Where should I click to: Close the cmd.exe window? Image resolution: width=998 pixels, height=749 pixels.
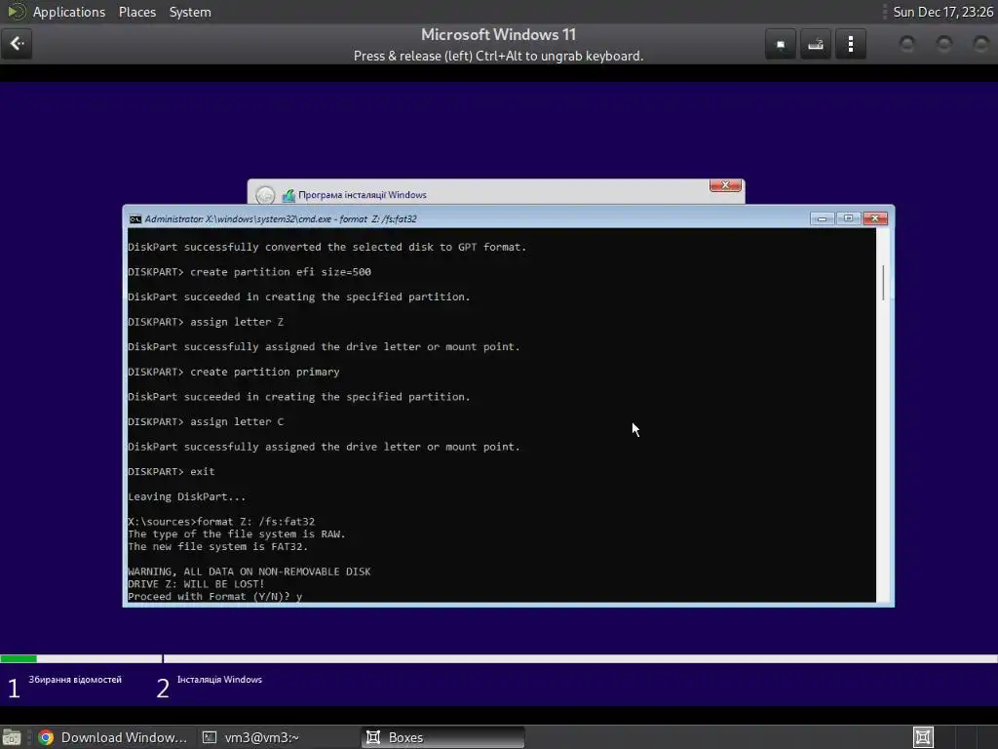pyautogui.click(x=875, y=218)
